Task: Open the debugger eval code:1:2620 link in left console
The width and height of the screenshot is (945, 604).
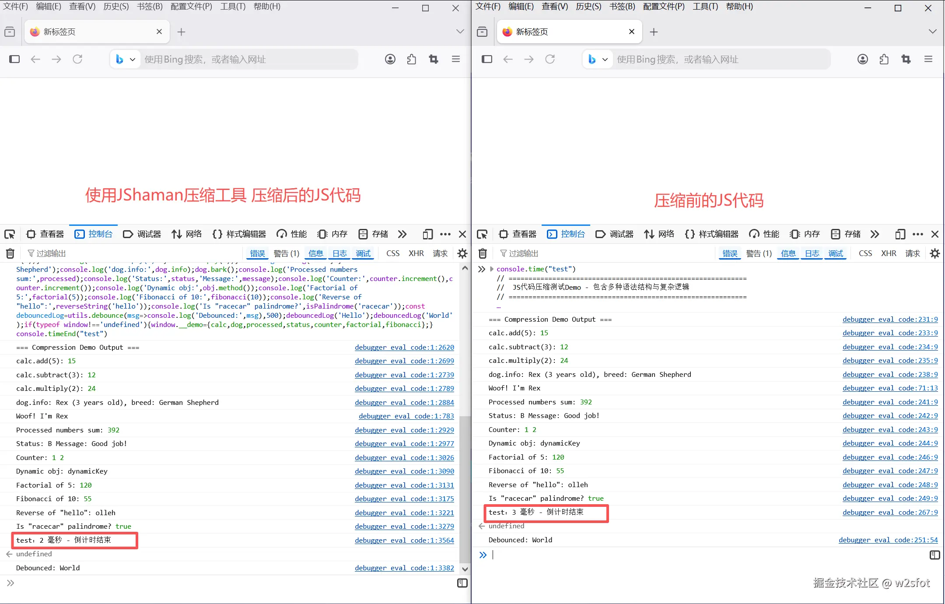Action: [x=404, y=348]
